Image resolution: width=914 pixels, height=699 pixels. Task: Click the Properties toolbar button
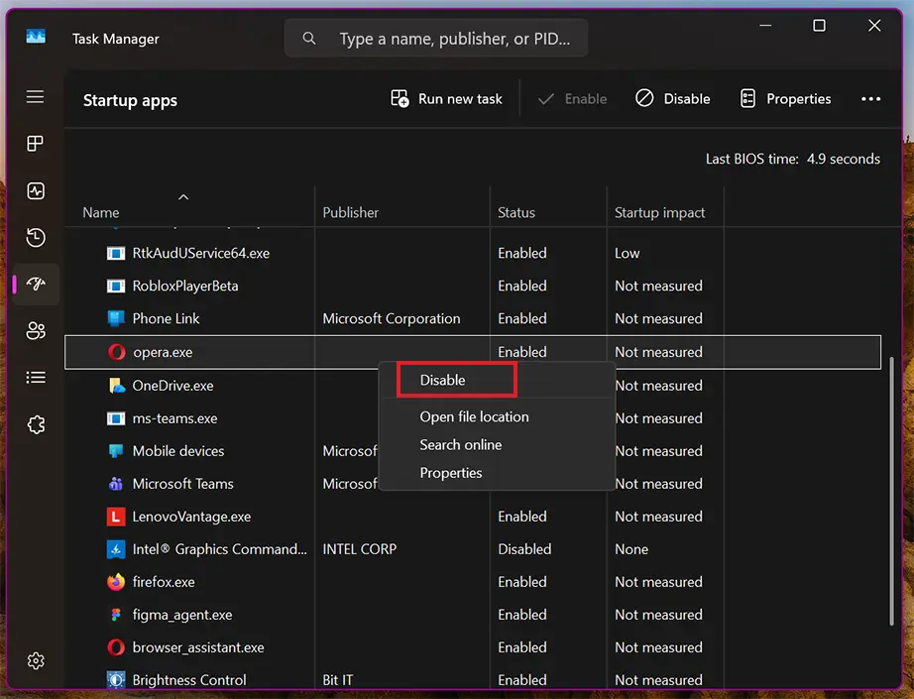point(786,99)
